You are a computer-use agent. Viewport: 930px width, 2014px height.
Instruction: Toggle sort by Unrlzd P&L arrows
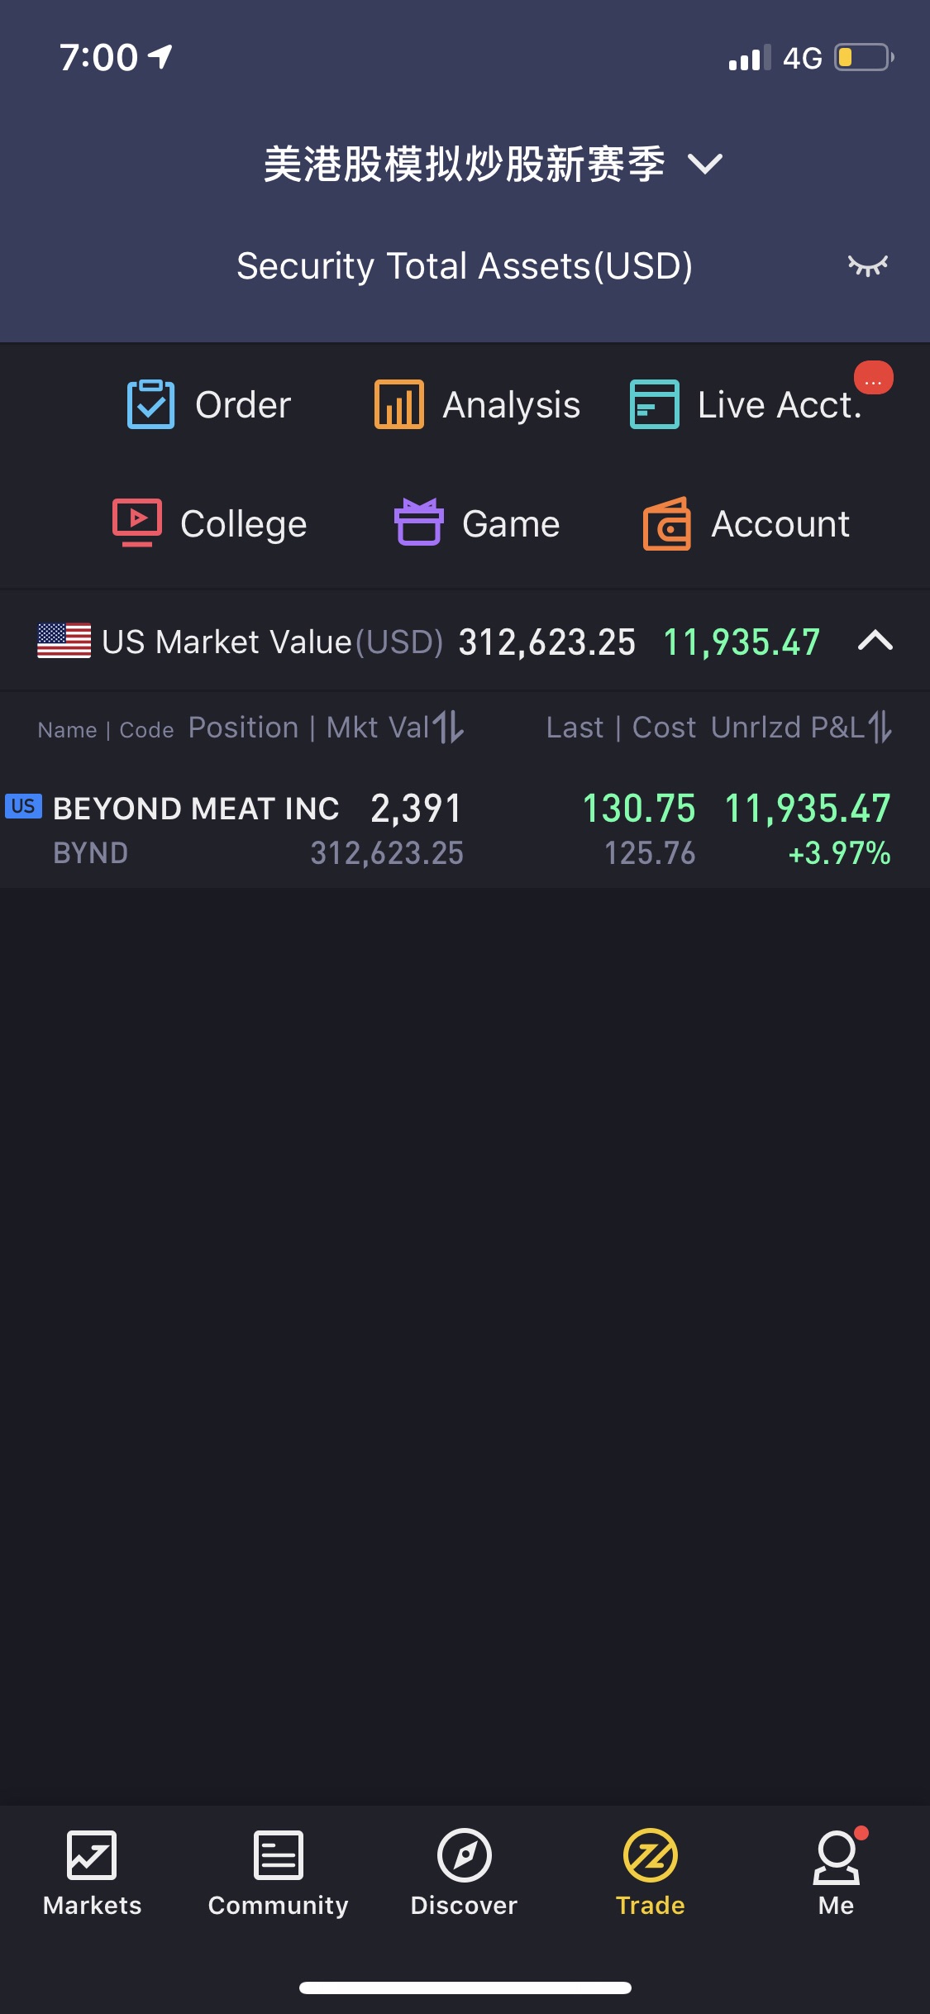[x=880, y=728]
